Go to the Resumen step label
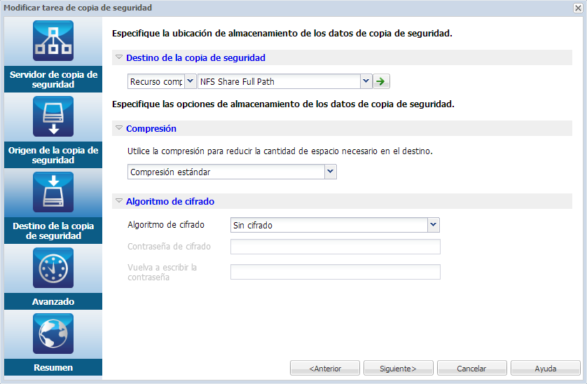587x384 pixels. 53,367
